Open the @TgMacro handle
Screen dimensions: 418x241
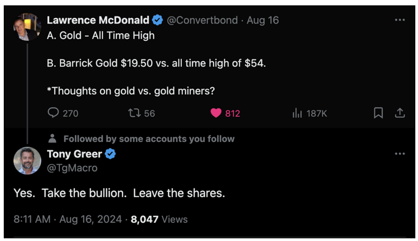point(72,168)
